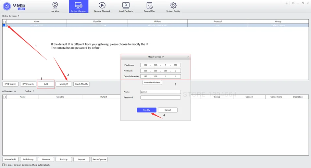Click Name header in added devices table
Screen dimensions: 311x168
click(x=23, y=97)
